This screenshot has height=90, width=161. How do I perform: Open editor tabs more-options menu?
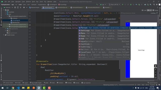[x=157, y=7]
